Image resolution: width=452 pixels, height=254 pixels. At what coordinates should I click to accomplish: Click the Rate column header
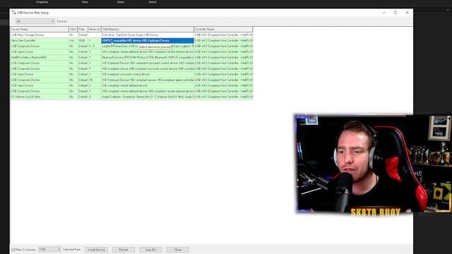click(x=83, y=30)
